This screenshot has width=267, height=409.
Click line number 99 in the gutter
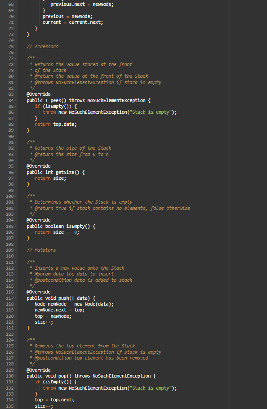click(11, 191)
